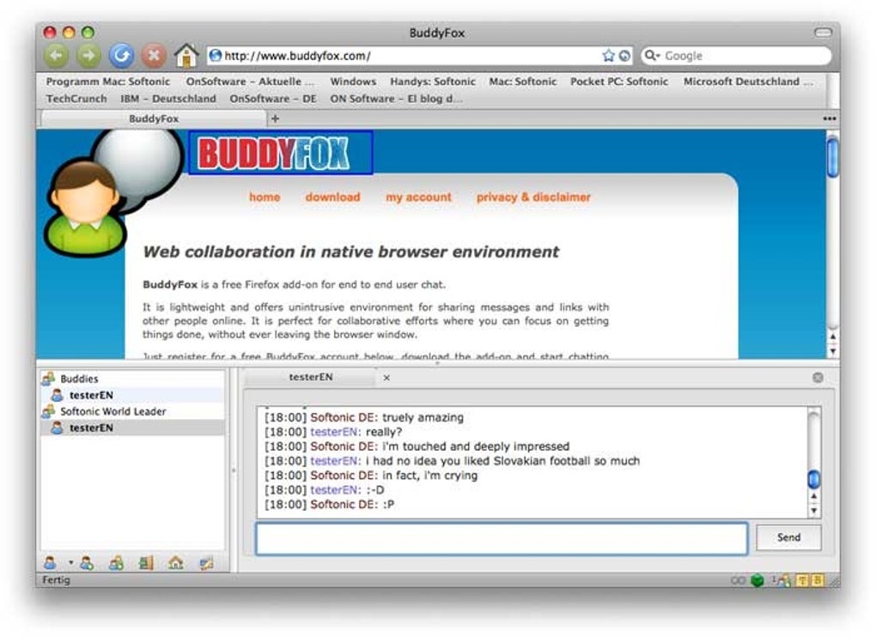Open the 'IBM – Deutschland' bookmark
This screenshot has width=876, height=637.
click(x=168, y=99)
